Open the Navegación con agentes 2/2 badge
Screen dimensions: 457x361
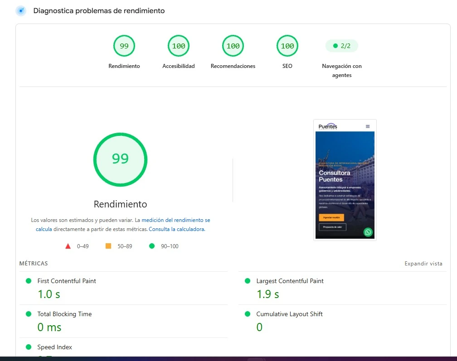(x=341, y=46)
